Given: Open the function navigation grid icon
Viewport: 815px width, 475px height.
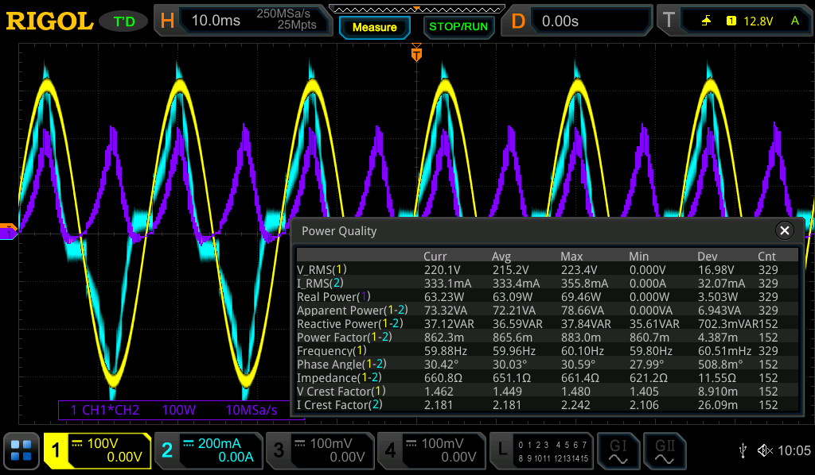Looking at the screenshot, I should point(21,450).
